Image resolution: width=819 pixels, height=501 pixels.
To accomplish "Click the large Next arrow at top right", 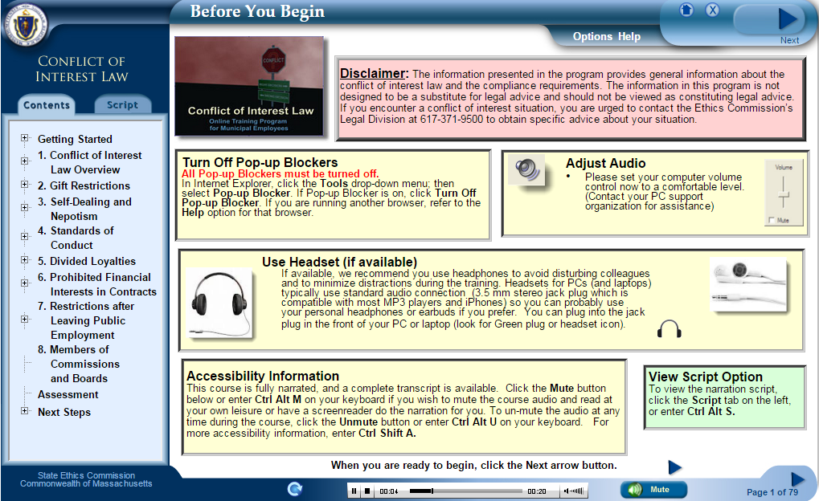I will pos(787,19).
